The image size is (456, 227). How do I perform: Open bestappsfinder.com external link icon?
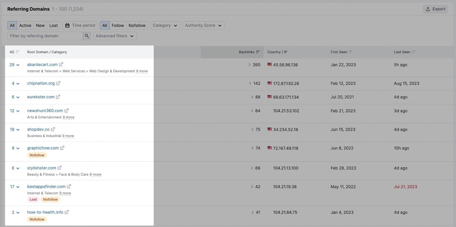pyautogui.click(x=69, y=187)
